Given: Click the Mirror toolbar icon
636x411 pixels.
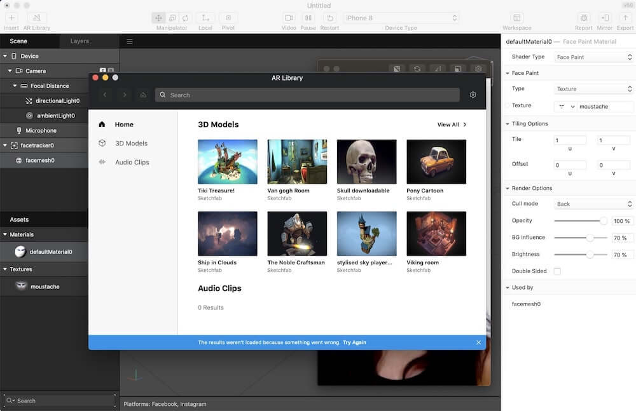Looking at the screenshot, I should click(x=604, y=18).
